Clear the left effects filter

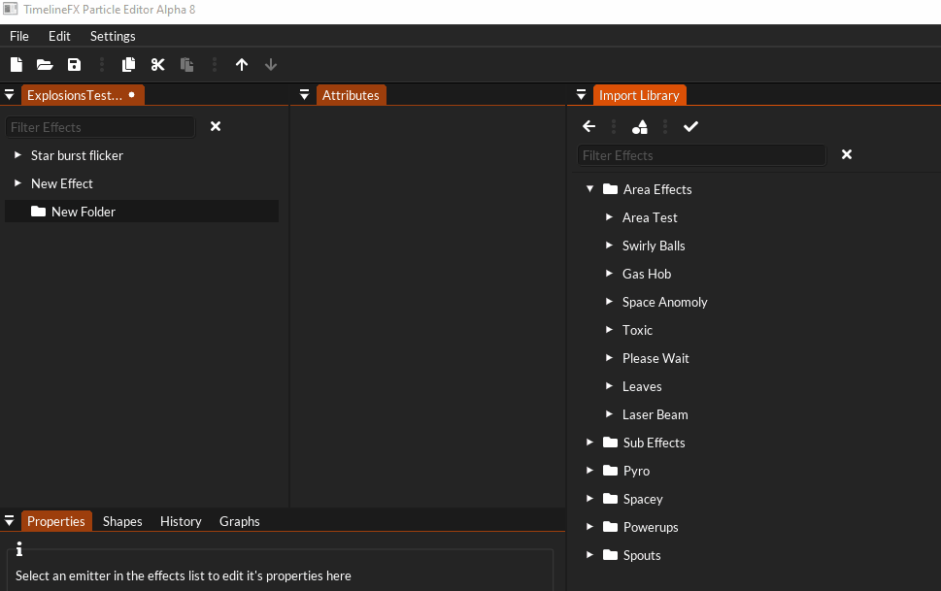click(216, 127)
